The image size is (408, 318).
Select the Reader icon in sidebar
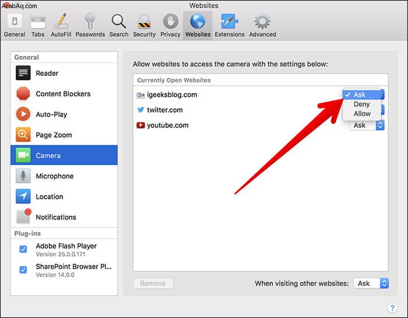click(23, 73)
